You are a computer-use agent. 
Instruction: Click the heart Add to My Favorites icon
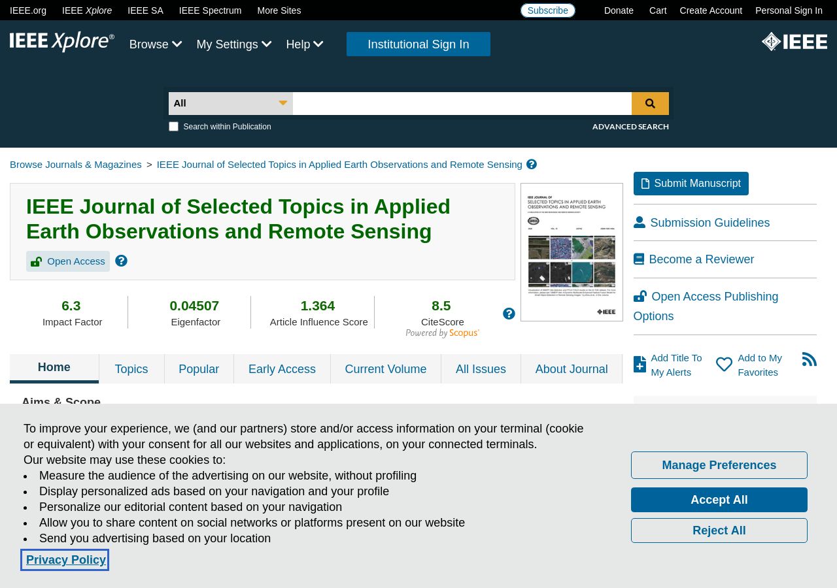724,365
